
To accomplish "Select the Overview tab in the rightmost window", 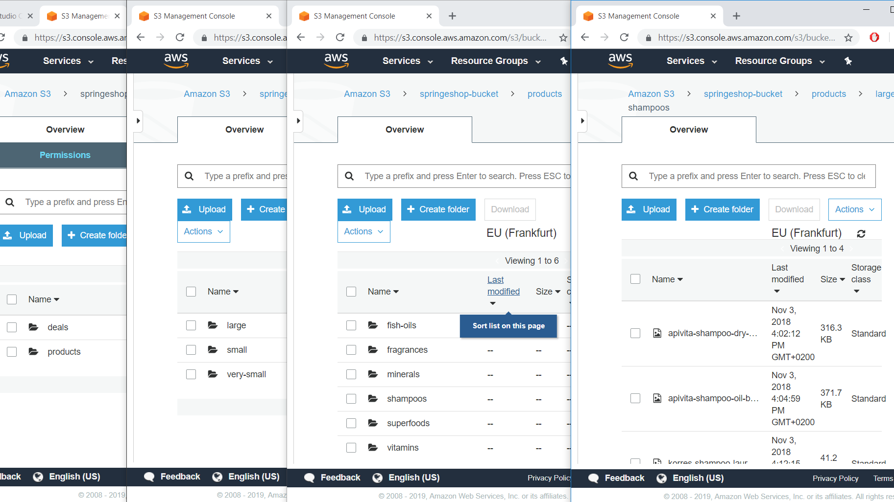I will click(689, 130).
